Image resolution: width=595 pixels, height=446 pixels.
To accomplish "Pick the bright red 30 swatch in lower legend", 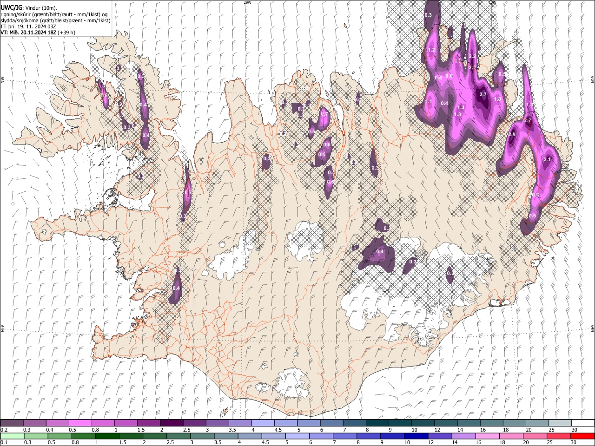I will 582,436.
